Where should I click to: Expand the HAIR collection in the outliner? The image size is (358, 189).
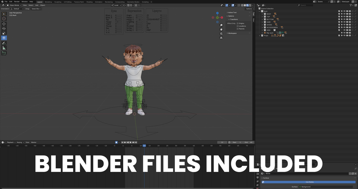coord(262,22)
